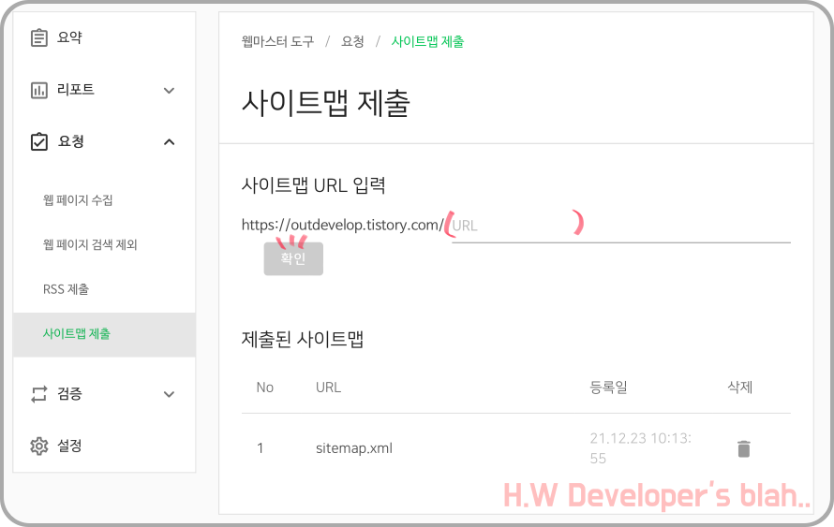The height and width of the screenshot is (527, 834).
Task: Expand the 리포트 menu chevron
Action: pos(169,90)
